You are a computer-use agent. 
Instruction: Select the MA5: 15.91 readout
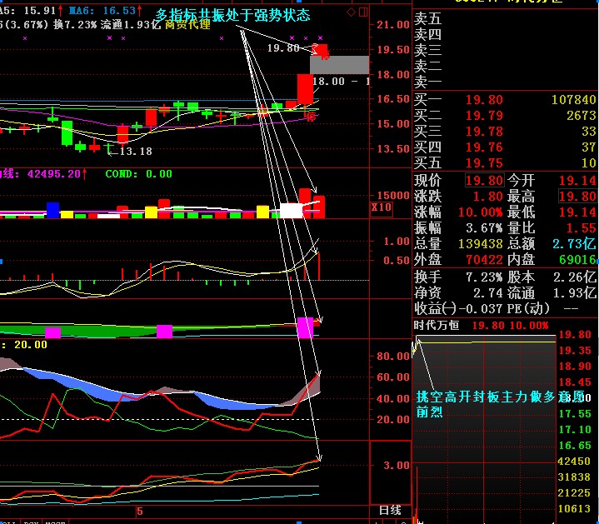[27, 10]
